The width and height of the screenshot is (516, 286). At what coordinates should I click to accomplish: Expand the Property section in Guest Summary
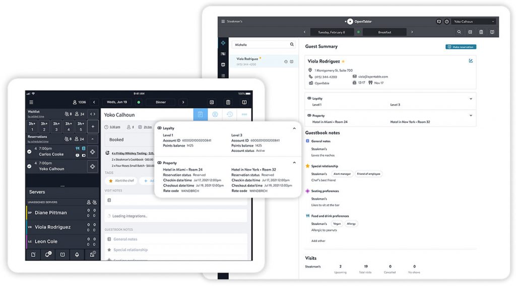click(x=471, y=116)
